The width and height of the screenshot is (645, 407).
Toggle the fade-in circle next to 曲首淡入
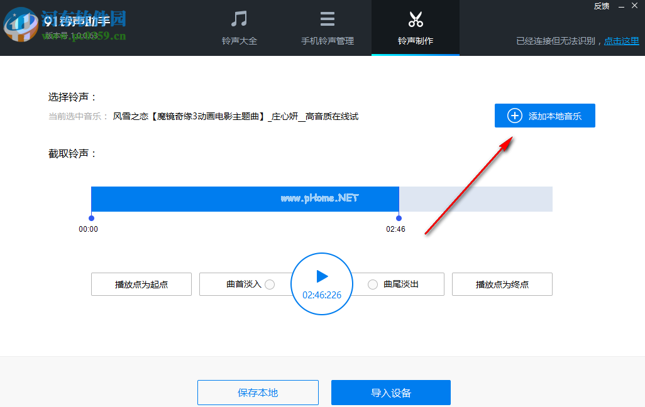[270, 284]
